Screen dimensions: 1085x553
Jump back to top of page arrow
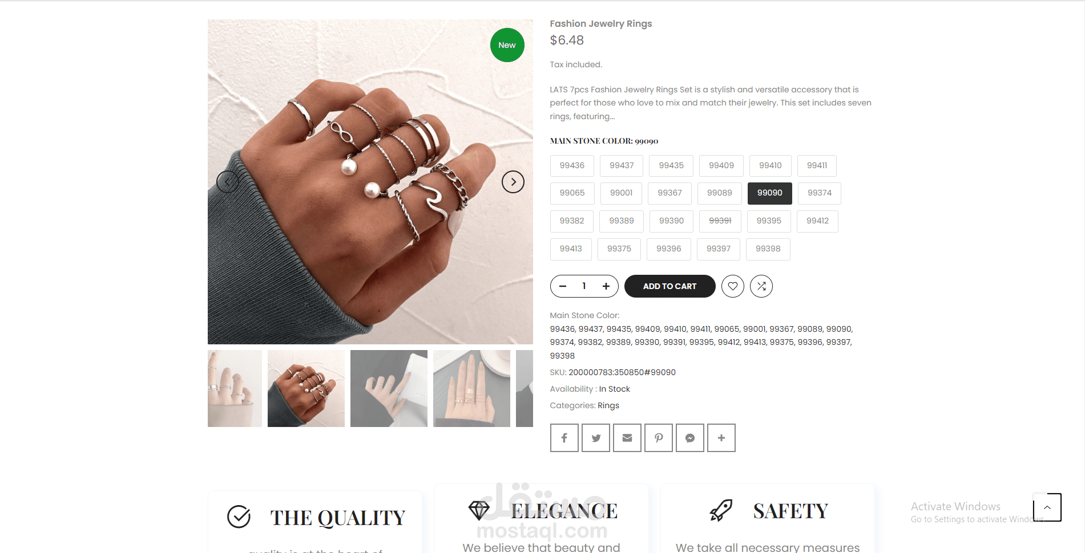pos(1047,507)
